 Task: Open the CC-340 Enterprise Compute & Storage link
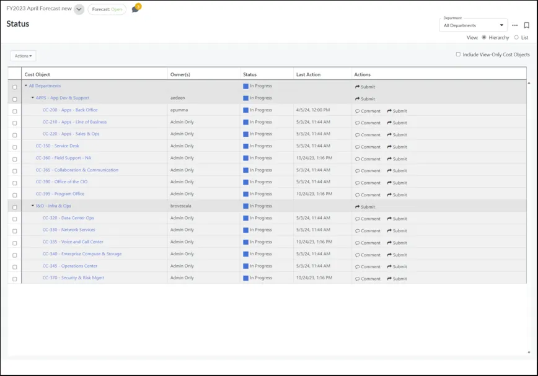pyautogui.click(x=82, y=254)
